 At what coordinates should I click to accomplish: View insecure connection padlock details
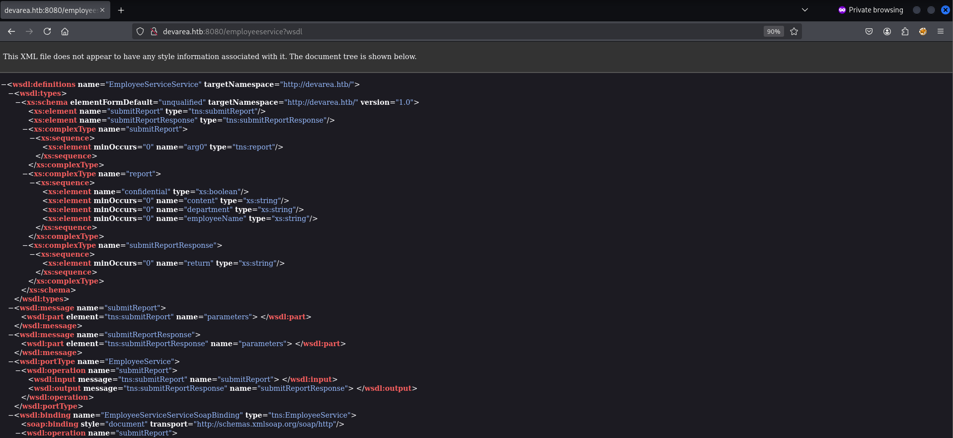(154, 31)
